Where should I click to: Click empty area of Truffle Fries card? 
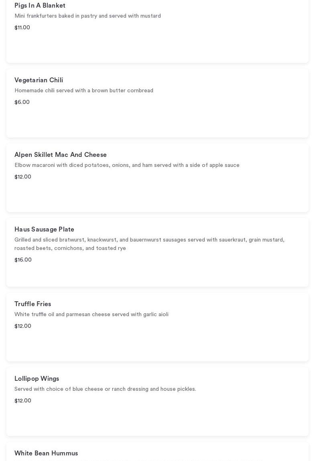click(x=201, y=345)
